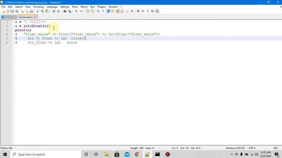Stop macro recording with the stop icon

tap(143, 11)
